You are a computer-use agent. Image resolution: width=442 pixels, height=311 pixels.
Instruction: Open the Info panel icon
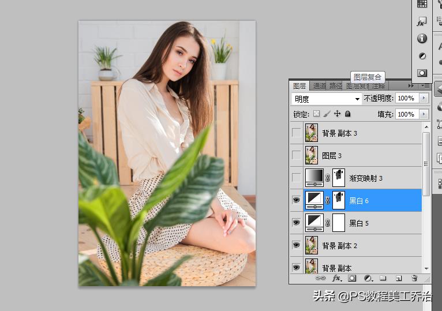(422, 38)
